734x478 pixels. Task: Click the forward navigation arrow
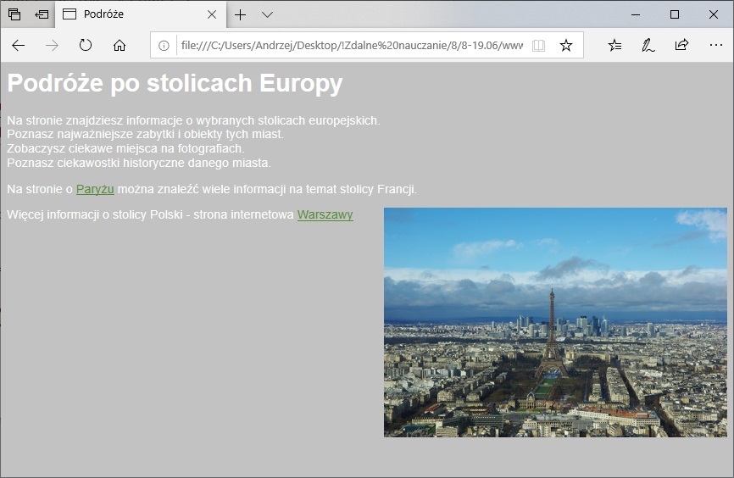pos(52,46)
